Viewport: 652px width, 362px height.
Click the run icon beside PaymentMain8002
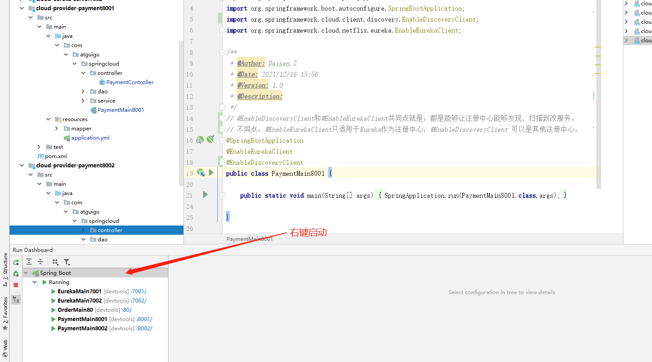53,329
